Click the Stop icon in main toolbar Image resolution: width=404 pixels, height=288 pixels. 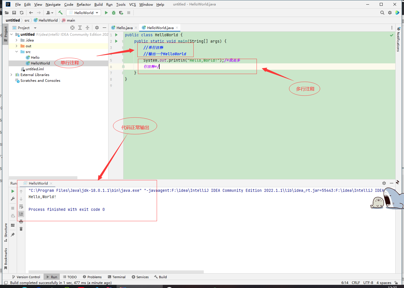point(129,13)
